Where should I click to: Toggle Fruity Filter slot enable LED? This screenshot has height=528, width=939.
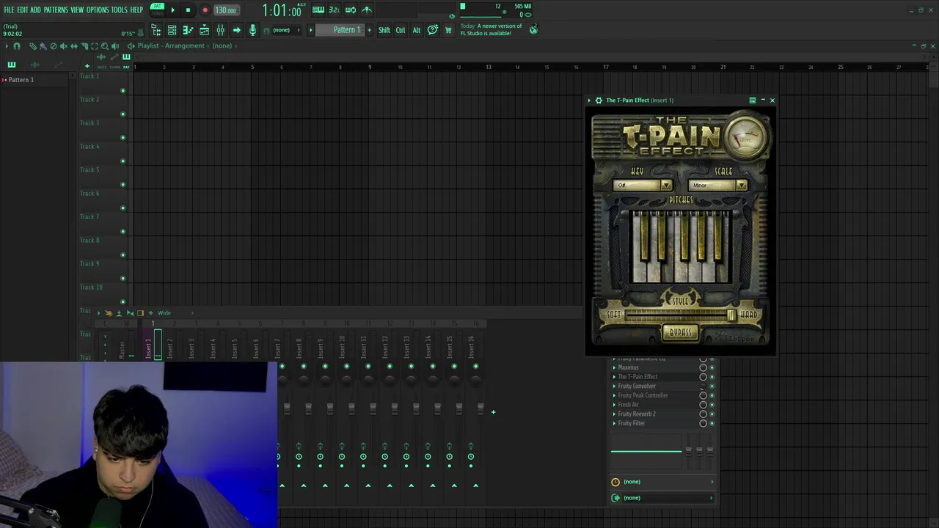point(711,423)
